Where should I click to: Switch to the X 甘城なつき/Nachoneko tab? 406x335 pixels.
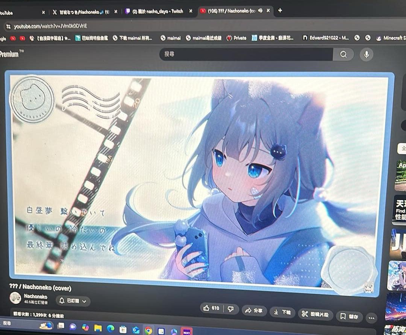81,12
